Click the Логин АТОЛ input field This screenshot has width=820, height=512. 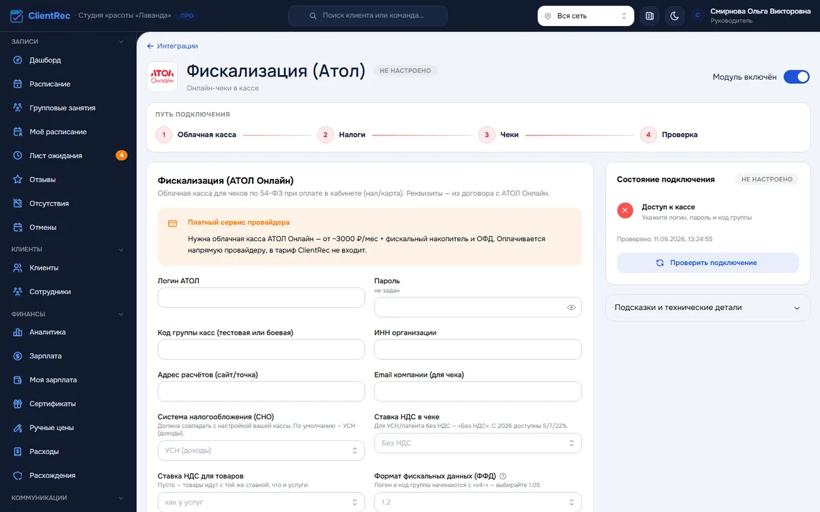pyautogui.click(x=261, y=298)
